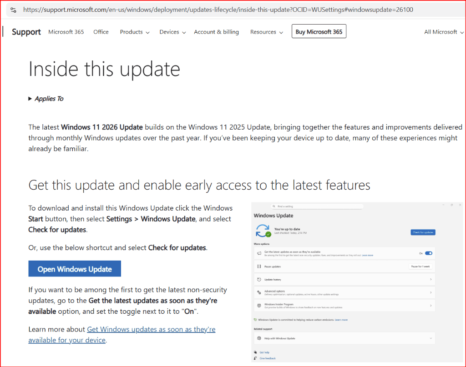Click 'You're up to date' status text

287,229
